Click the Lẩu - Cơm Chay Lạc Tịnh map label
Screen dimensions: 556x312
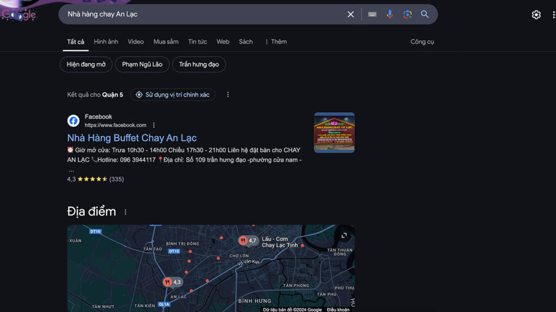[x=280, y=242]
